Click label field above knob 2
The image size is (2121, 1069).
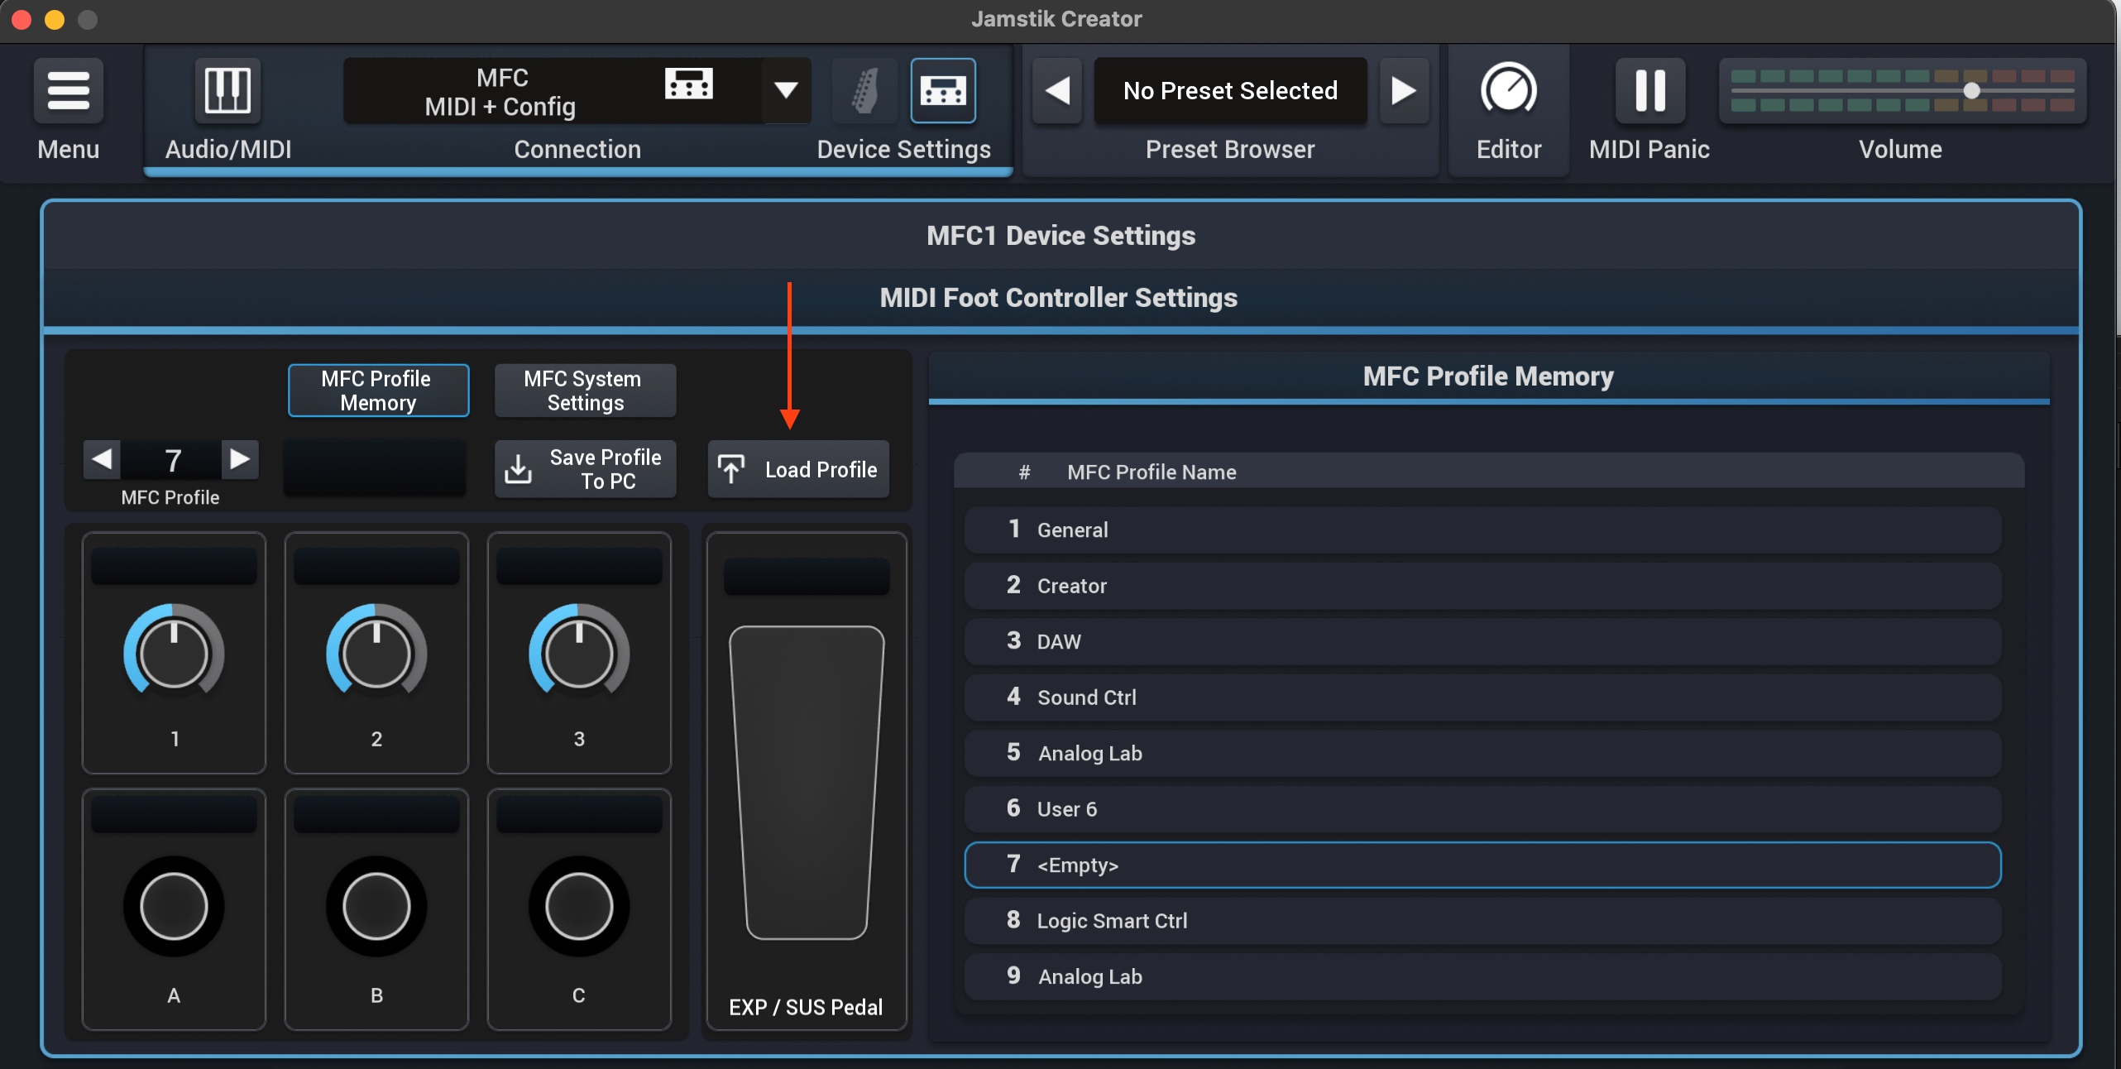[x=376, y=567]
